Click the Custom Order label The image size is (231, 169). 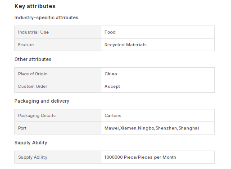click(x=32, y=87)
